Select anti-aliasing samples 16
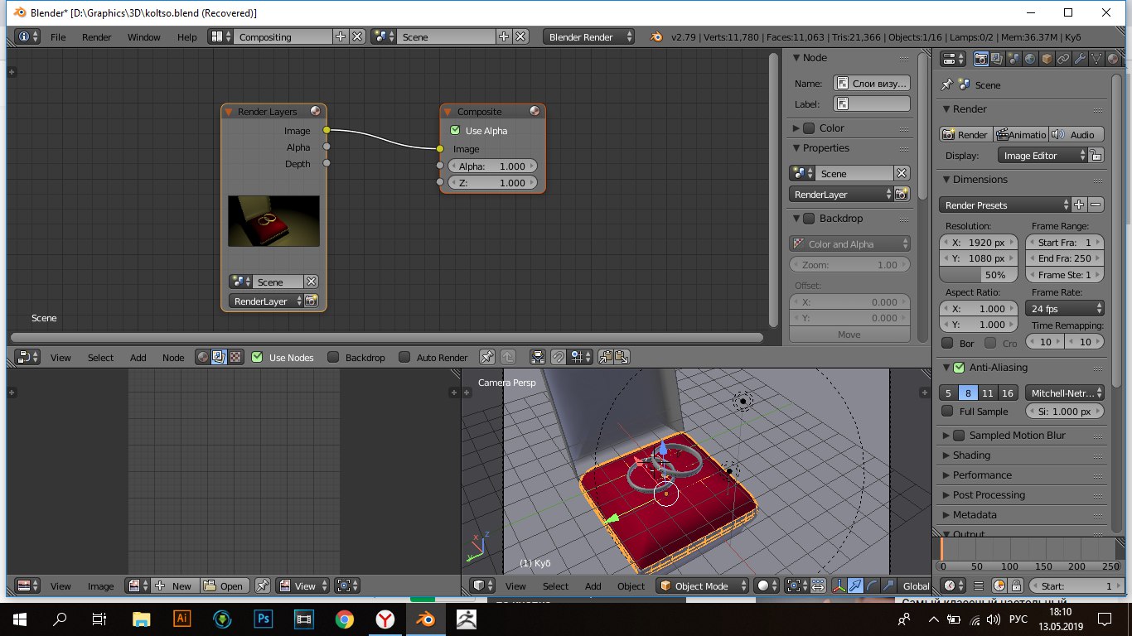The width and height of the screenshot is (1132, 636). tap(1007, 393)
